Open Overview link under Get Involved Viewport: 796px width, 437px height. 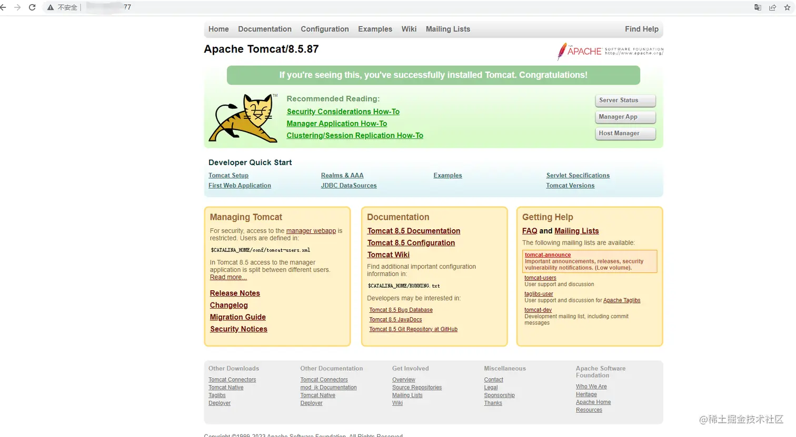(404, 380)
